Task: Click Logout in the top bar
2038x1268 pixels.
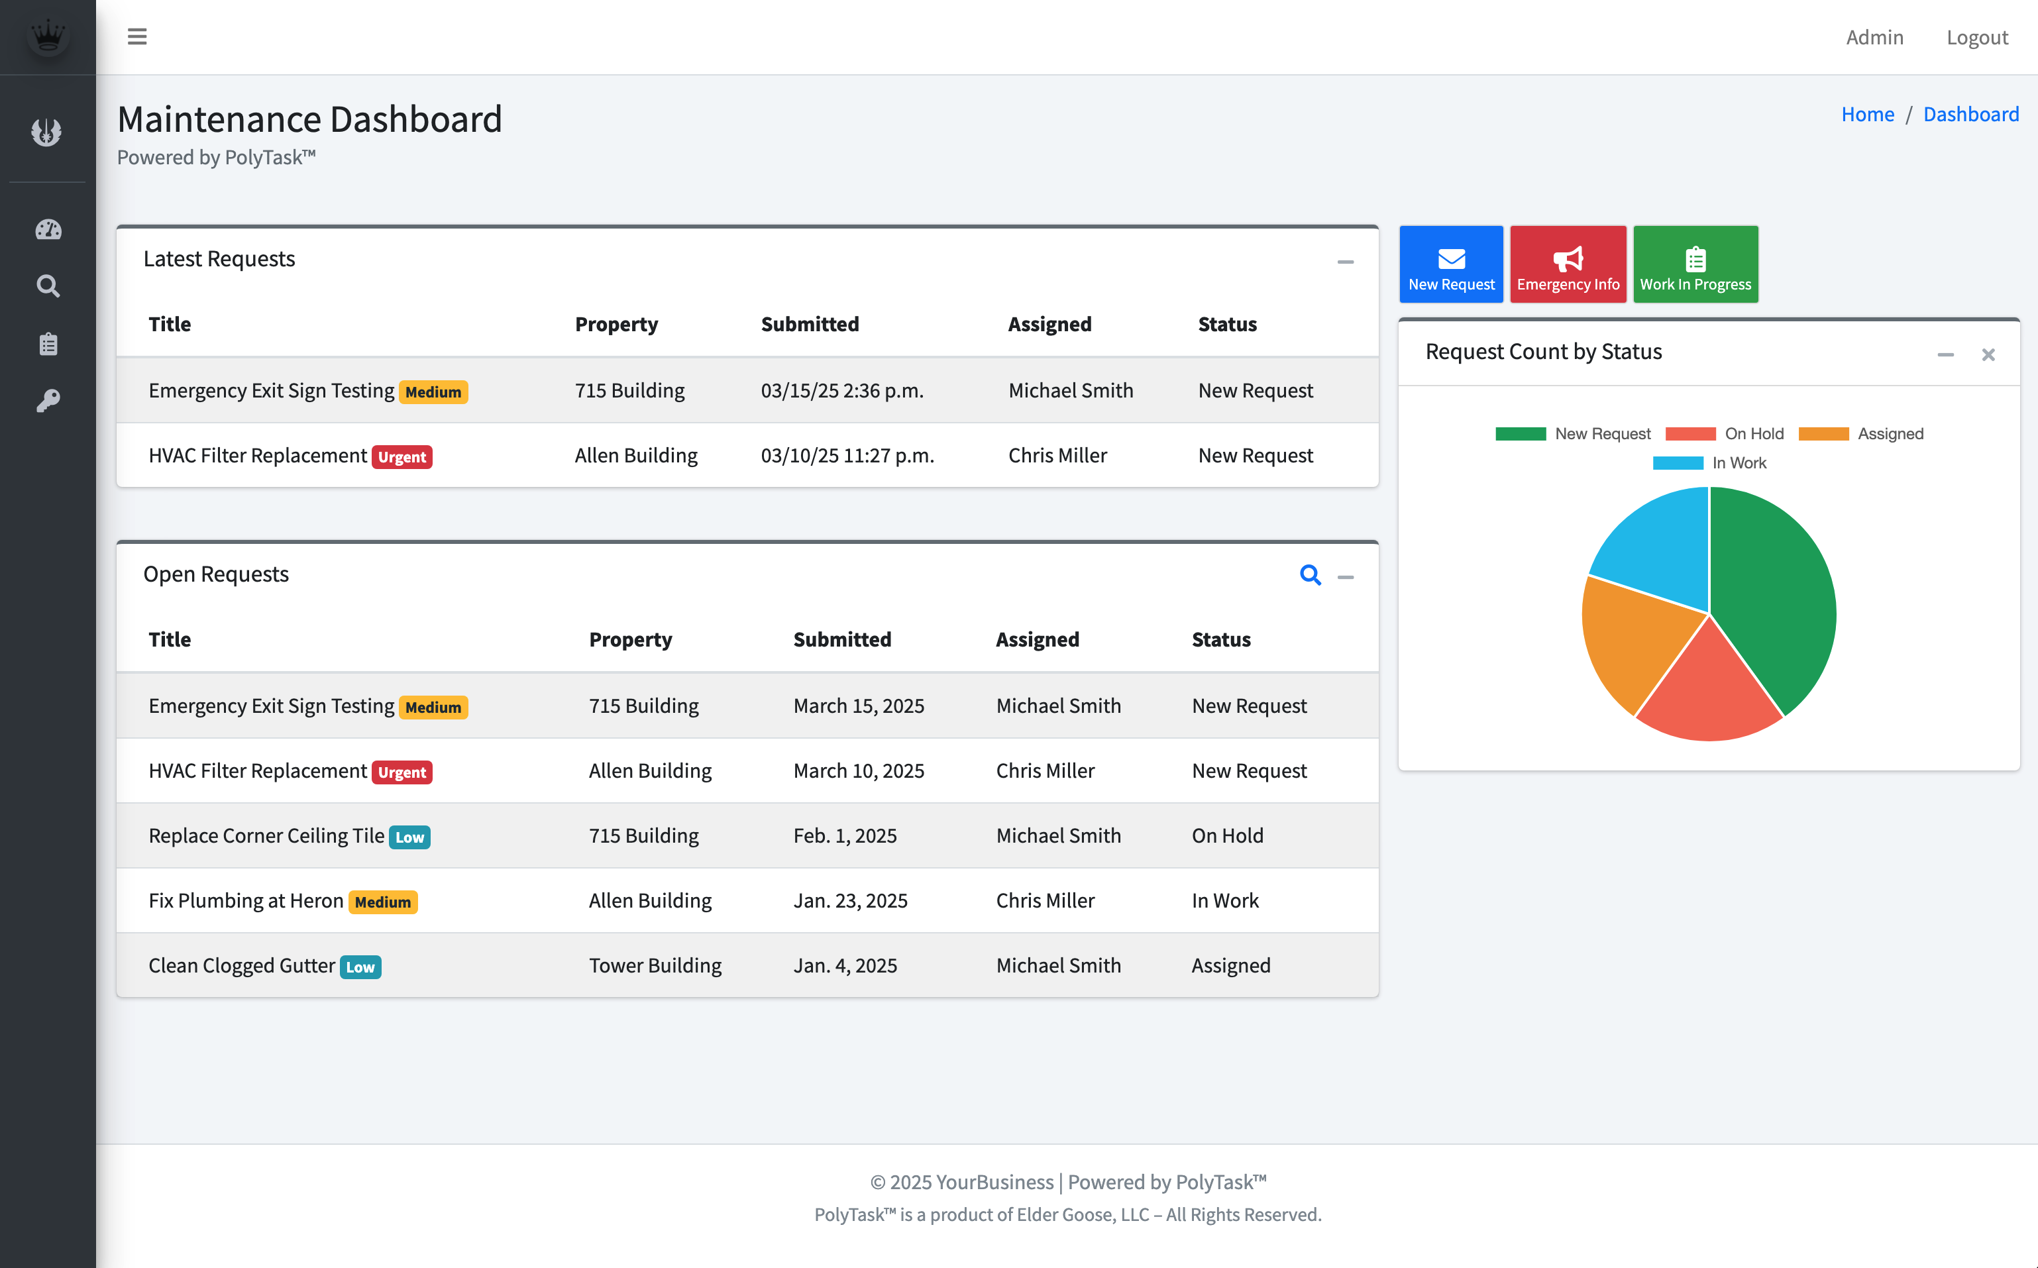Action: tap(1977, 37)
